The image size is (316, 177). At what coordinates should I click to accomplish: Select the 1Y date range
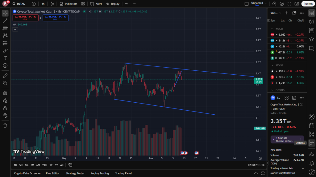point(51,165)
